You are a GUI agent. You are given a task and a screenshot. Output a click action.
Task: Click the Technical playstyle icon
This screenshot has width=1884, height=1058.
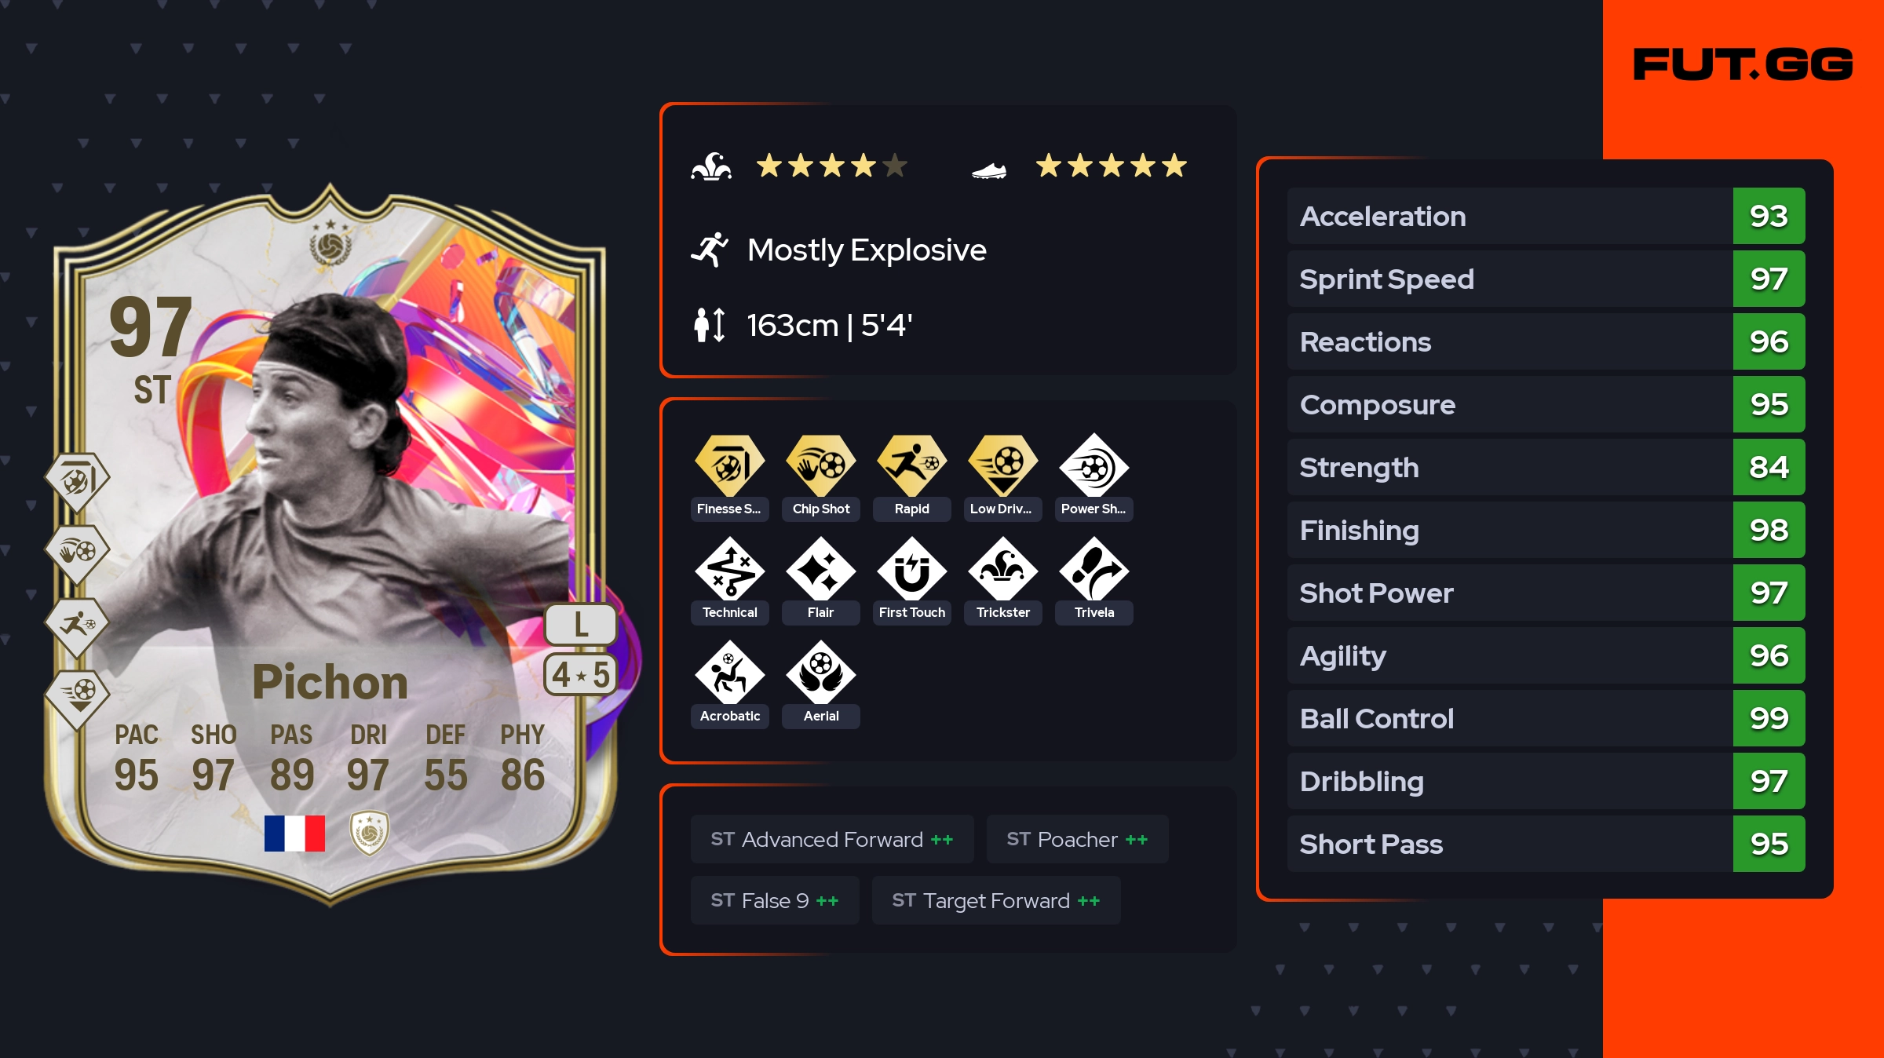[x=729, y=570]
